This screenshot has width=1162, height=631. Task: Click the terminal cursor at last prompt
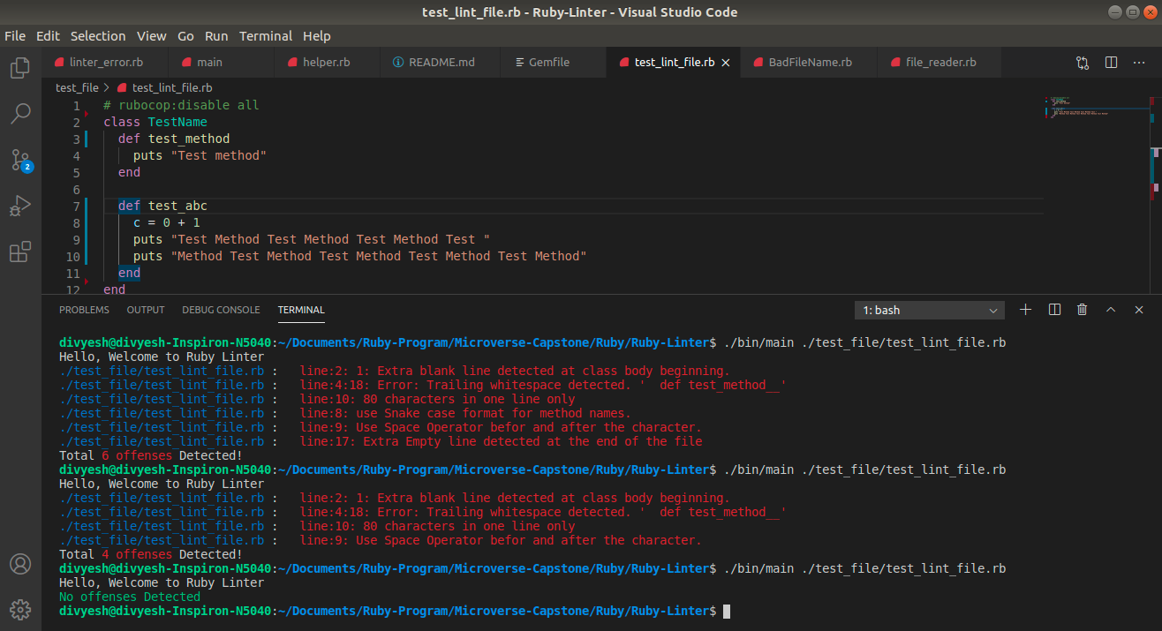(727, 611)
